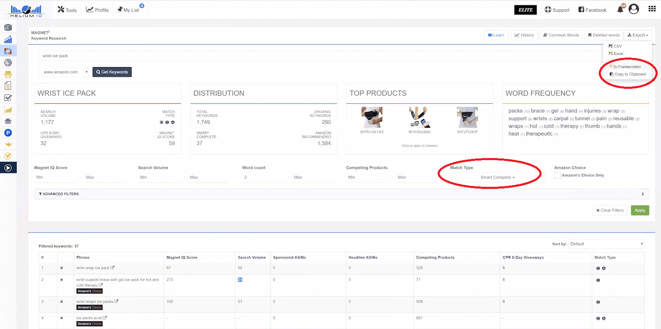This screenshot has height=329, width=661.
Task: Select Copy to Clipboard option
Action: (628, 74)
